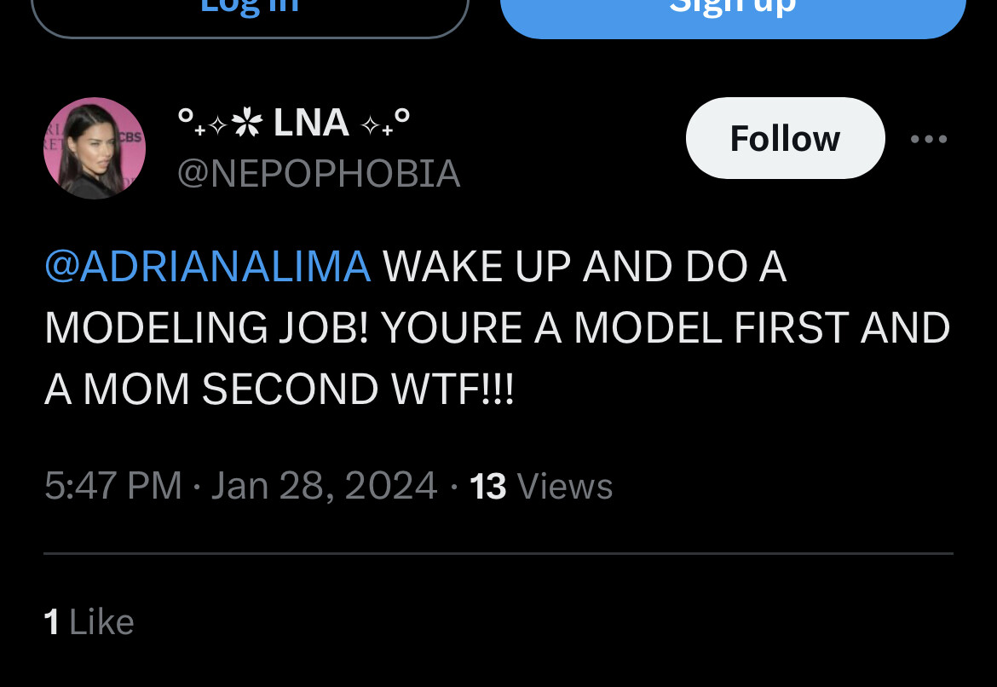997x687 pixels.
Task: Click the 5:47 PM timestamp
Action: pyautogui.click(x=112, y=486)
